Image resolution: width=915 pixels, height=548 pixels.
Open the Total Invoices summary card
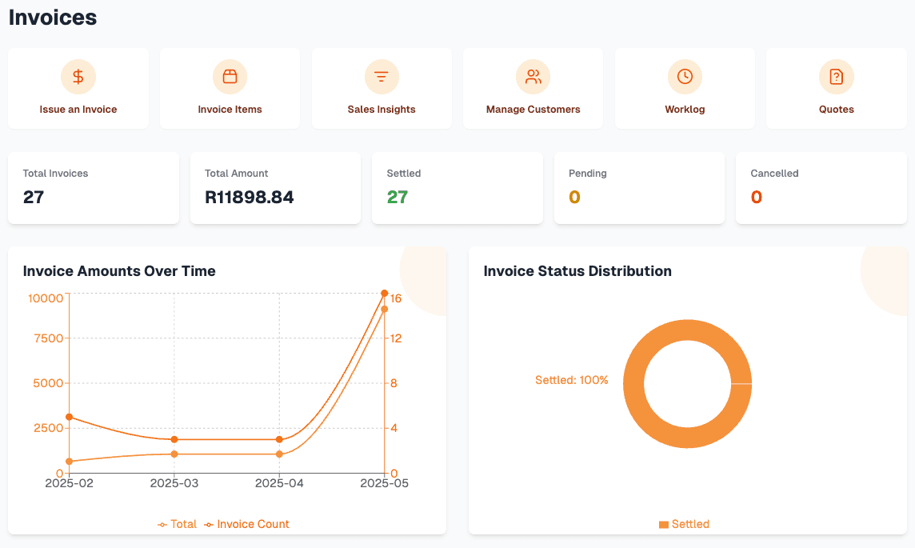tap(94, 187)
